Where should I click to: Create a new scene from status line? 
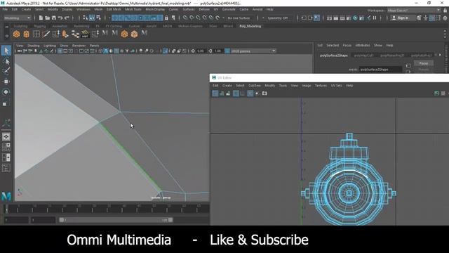(41, 18)
